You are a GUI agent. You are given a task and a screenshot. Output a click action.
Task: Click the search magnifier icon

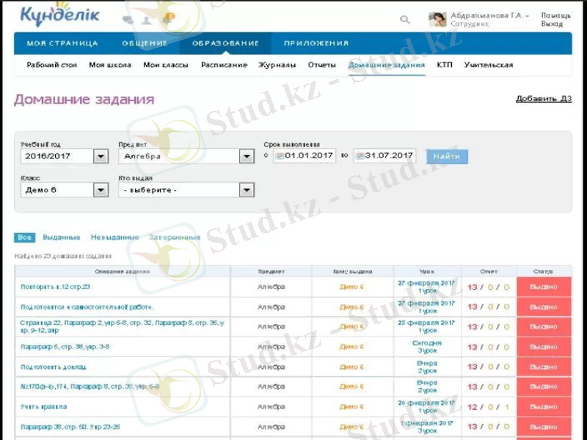[x=405, y=20]
